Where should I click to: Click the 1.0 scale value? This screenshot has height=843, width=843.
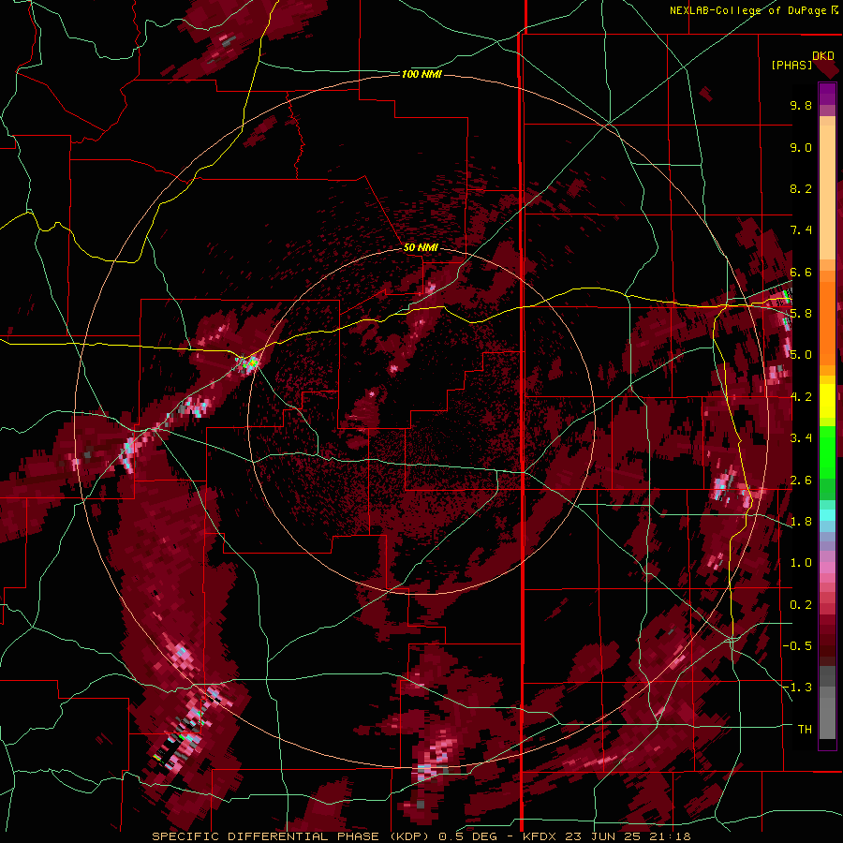click(801, 563)
